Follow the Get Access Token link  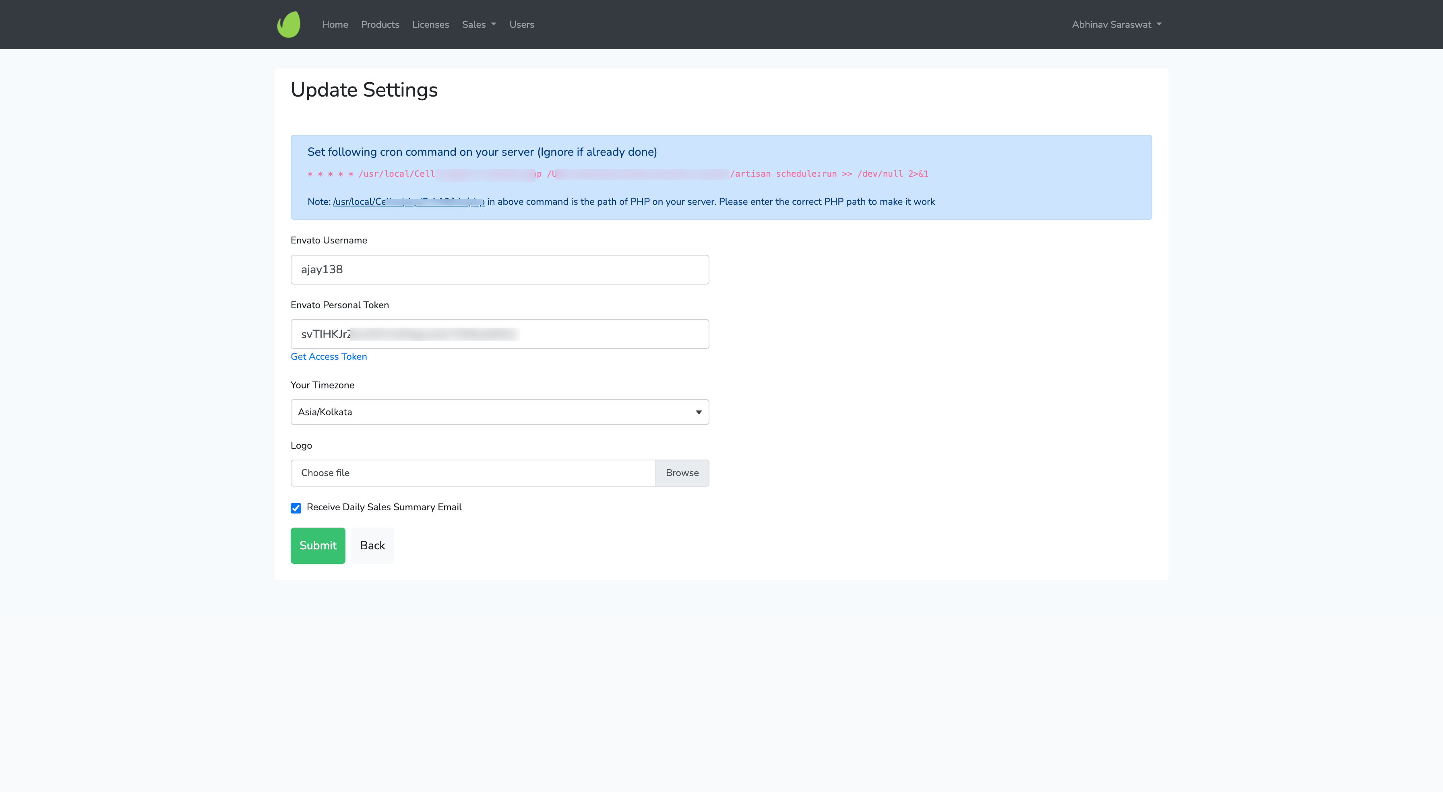click(328, 357)
